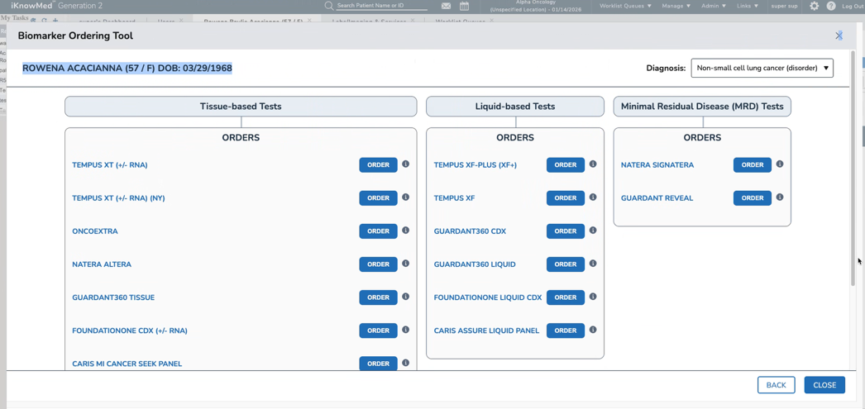Click info icon next to Tempus XT (+/- RNA)
The width and height of the screenshot is (865, 409).
405,164
